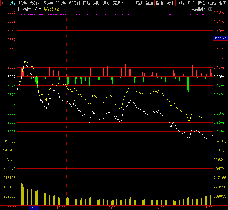Click the 切换 switch button
Viewport: 228px width, 210px height.
click(x=139, y=3)
